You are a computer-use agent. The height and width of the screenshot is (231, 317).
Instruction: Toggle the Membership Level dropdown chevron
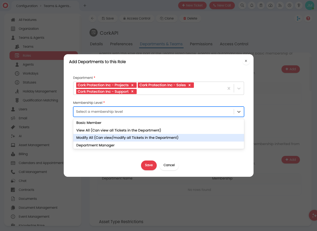coord(239,112)
